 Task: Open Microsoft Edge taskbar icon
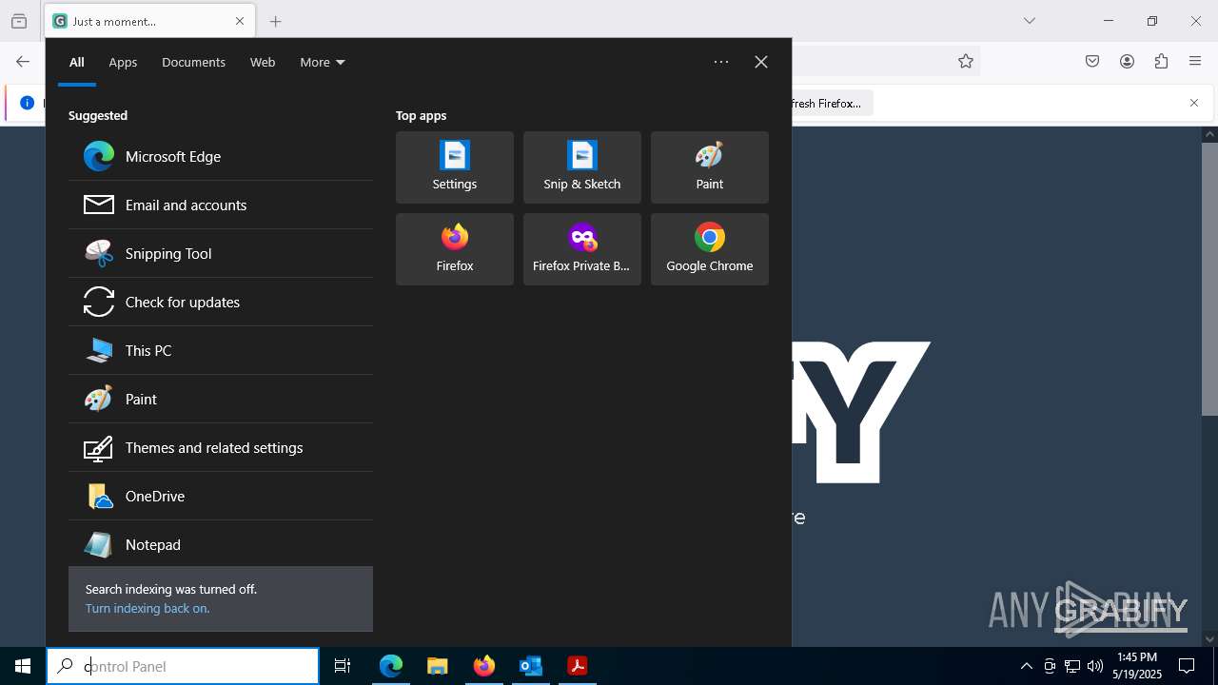click(391, 666)
